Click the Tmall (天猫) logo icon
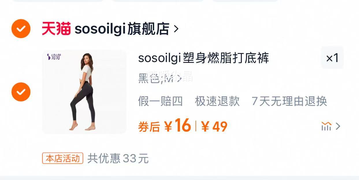 pyautogui.click(x=56, y=29)
